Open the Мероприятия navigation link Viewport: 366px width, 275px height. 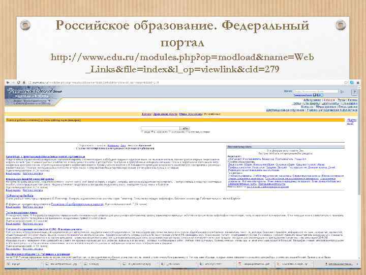326,106
